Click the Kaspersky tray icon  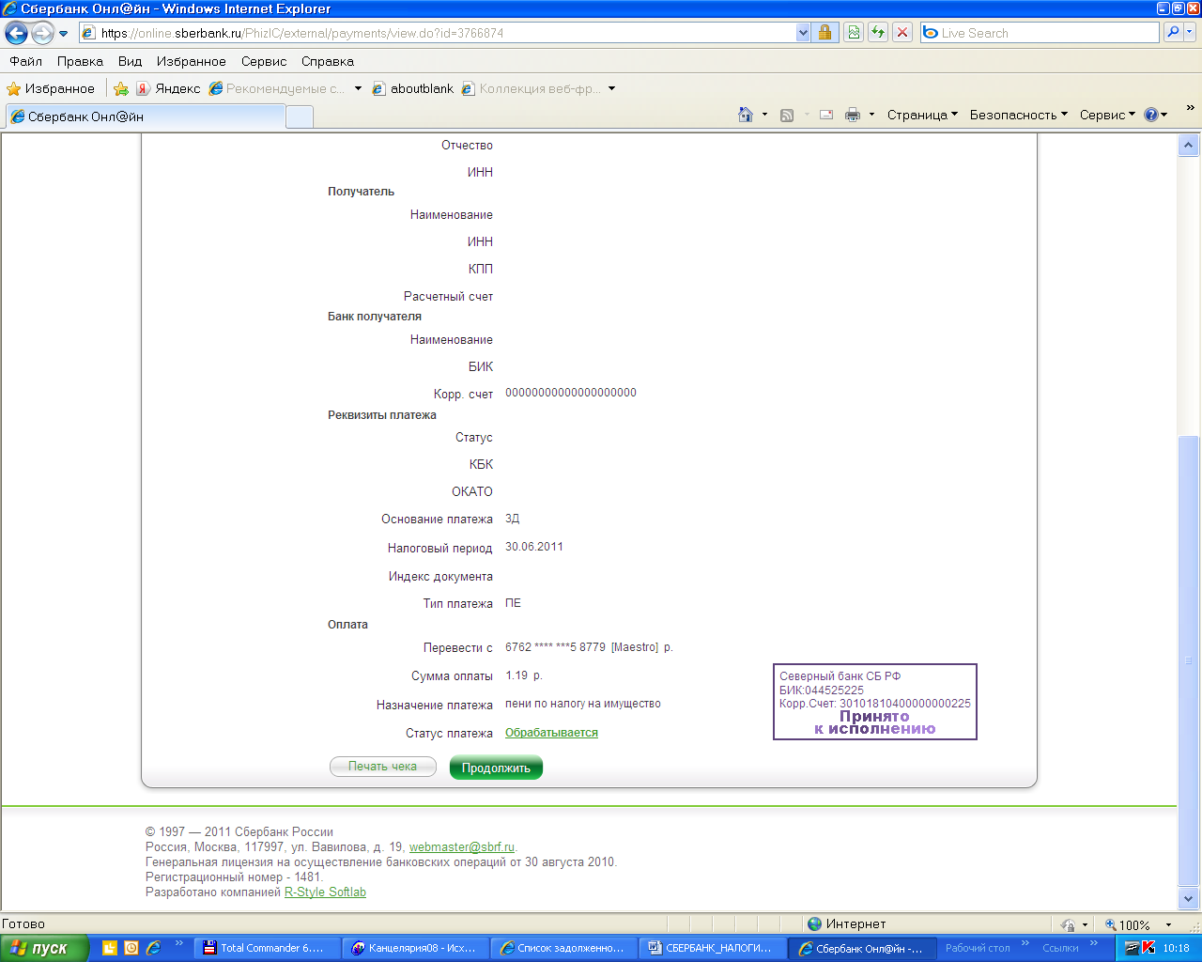pyautogui.click(x=1148, y=948)
